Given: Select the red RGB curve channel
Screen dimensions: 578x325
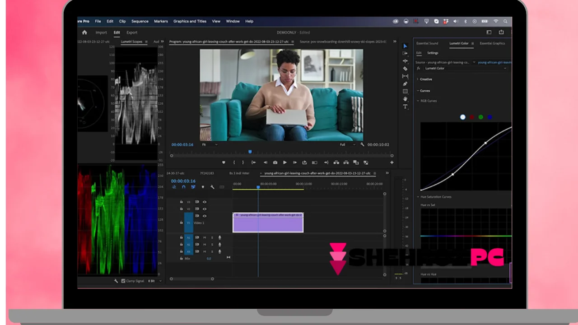Looking at the screenshot, I should click(x=471, y=117).
